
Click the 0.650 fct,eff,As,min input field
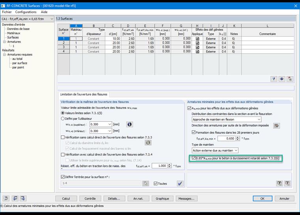coord(227,138)
